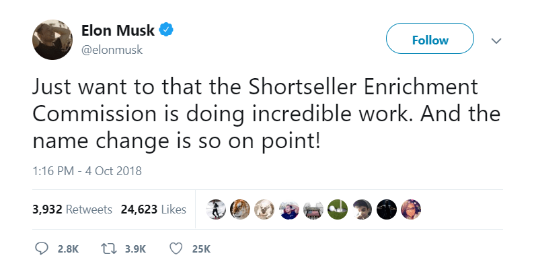The height and width of the screenshot is (262, 536).
Task: Open the golf ball liker avatar
Action: point(338,209)
